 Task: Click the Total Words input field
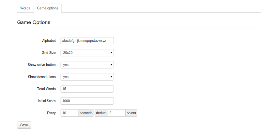87,89
